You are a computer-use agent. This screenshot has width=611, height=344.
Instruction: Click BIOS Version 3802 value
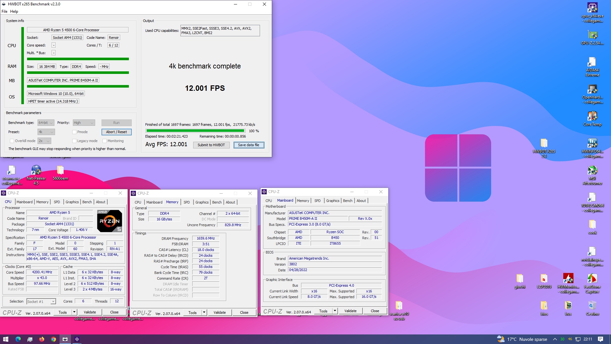tap(335, 264)
